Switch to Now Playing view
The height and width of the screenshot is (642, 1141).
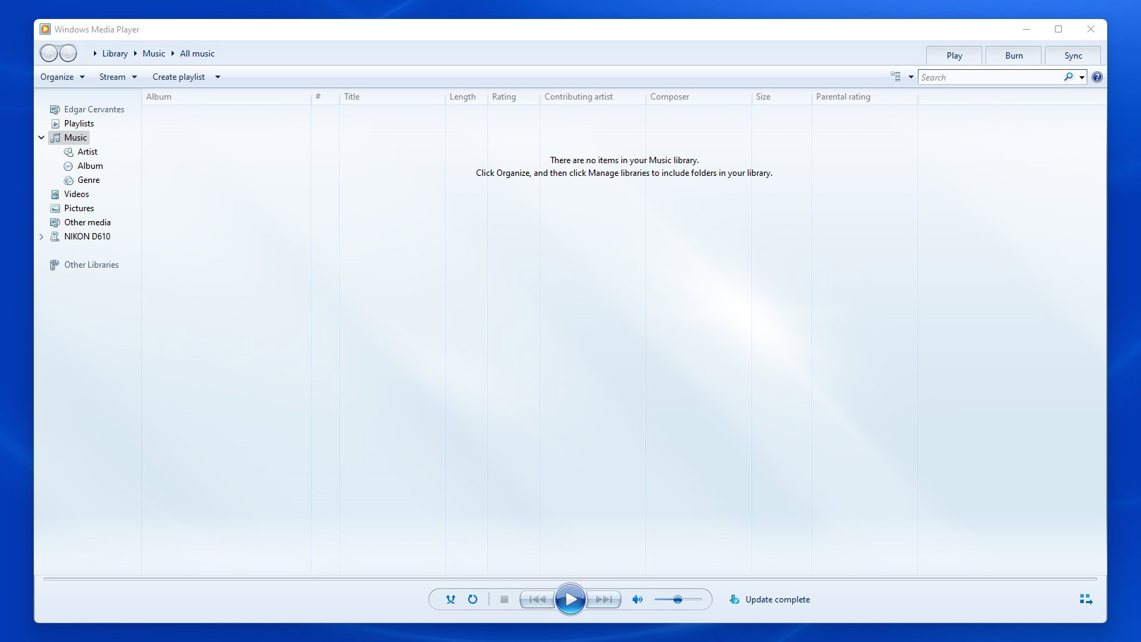pos(1086,600)
